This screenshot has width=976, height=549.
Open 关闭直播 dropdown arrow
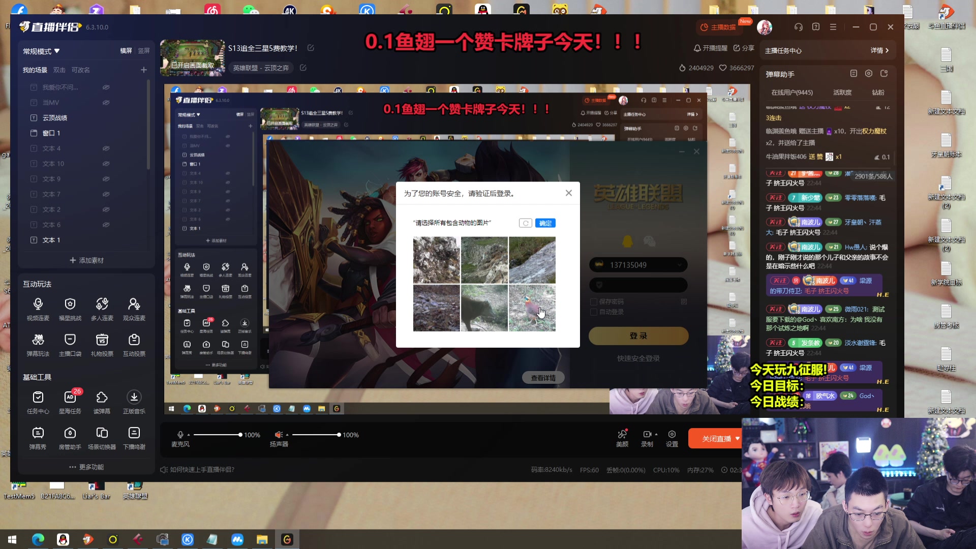click(x=738, y=438)
